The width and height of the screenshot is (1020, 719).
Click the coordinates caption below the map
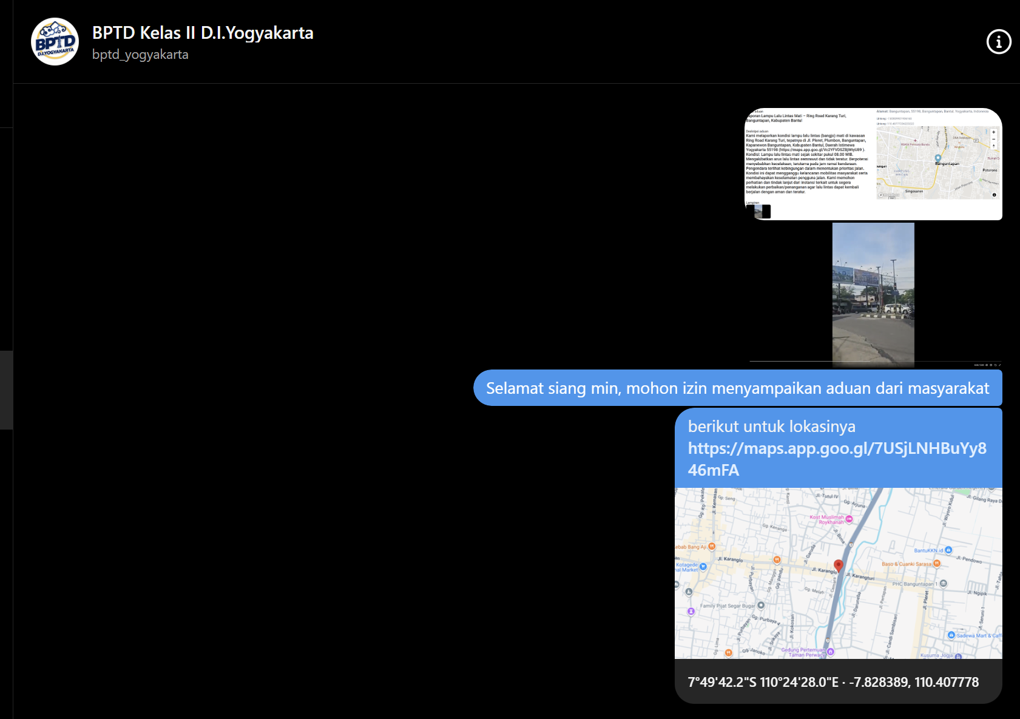click(833, 682)
